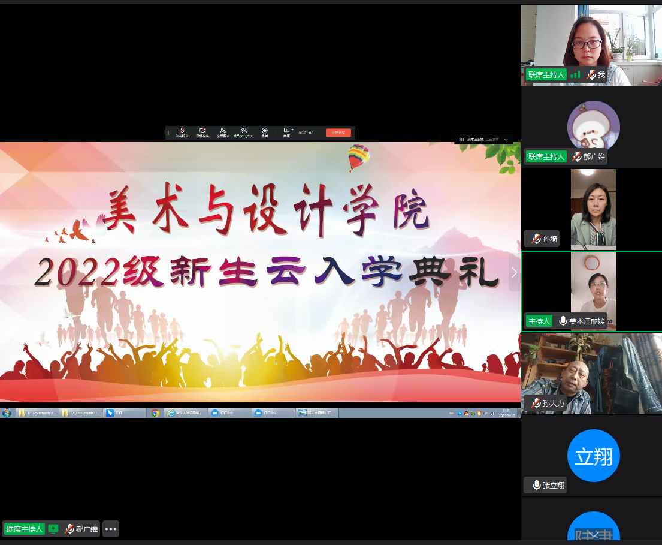Screen dimensions: 662x545
Task: Click the green screen-share icon beside 联席主持人
Action: click(53, 529)
